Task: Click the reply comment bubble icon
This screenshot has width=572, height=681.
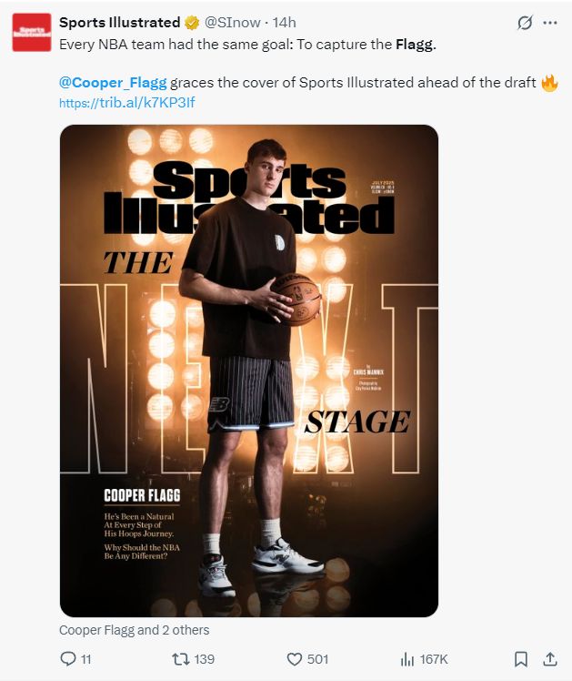Action: click(67, 659)
